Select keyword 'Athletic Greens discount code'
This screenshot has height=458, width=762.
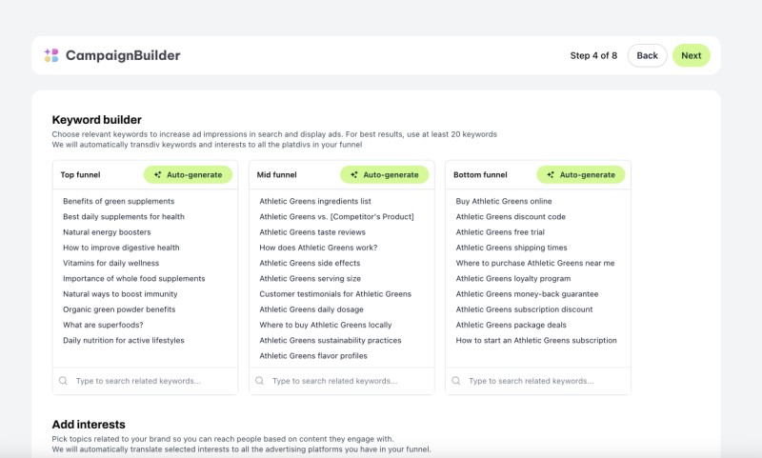point(511,216)
